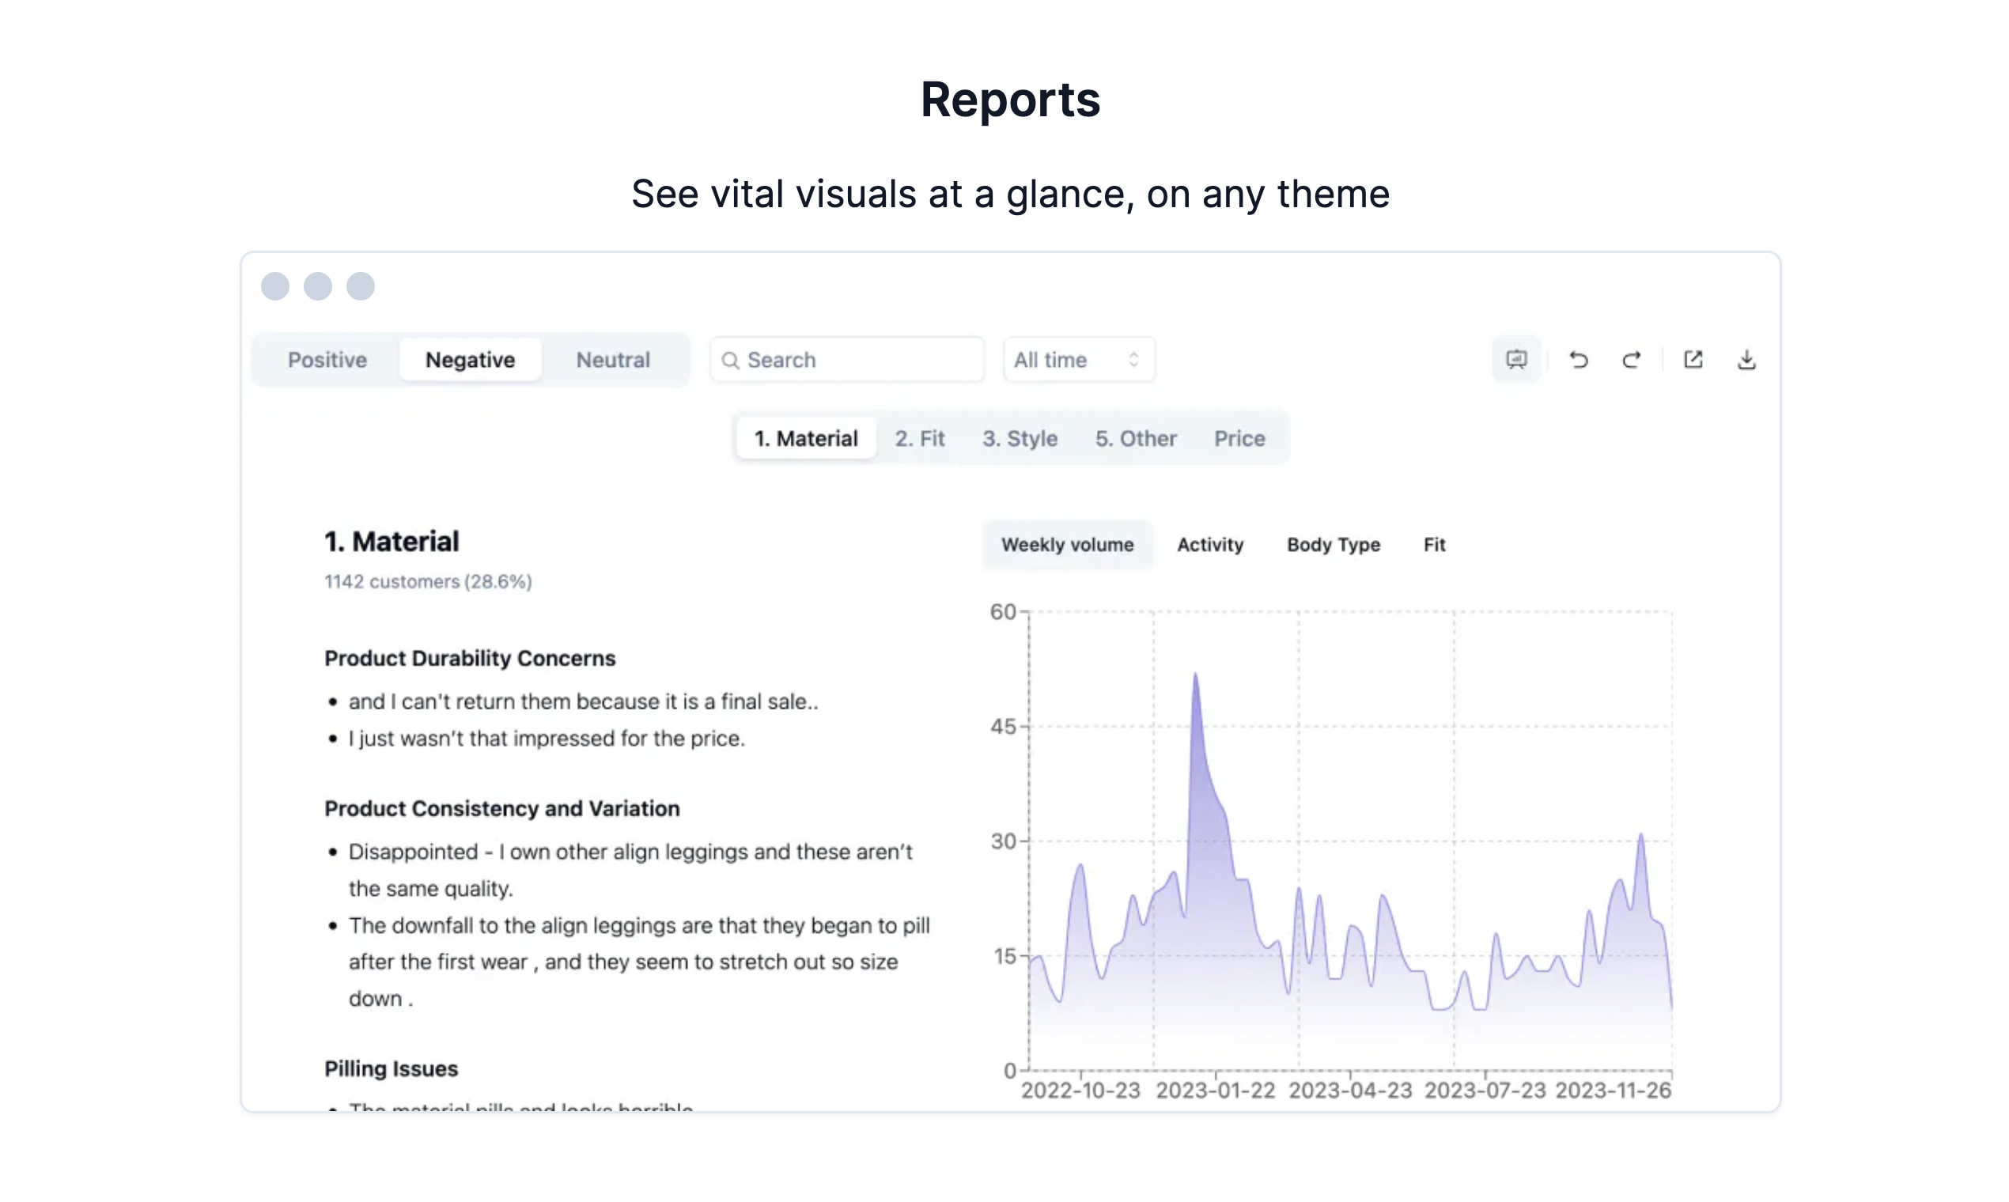The height and width of the screenshot is (1202, 2009).
Task: Click the redo arrow icon
Action: click(x=1631, y=360)
